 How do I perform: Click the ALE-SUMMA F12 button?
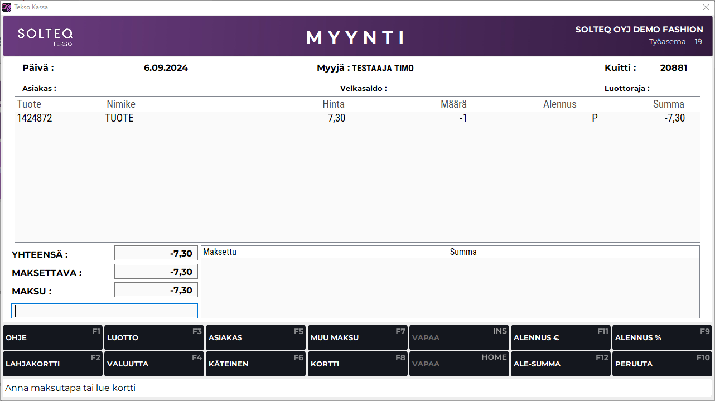pos(560,364)
